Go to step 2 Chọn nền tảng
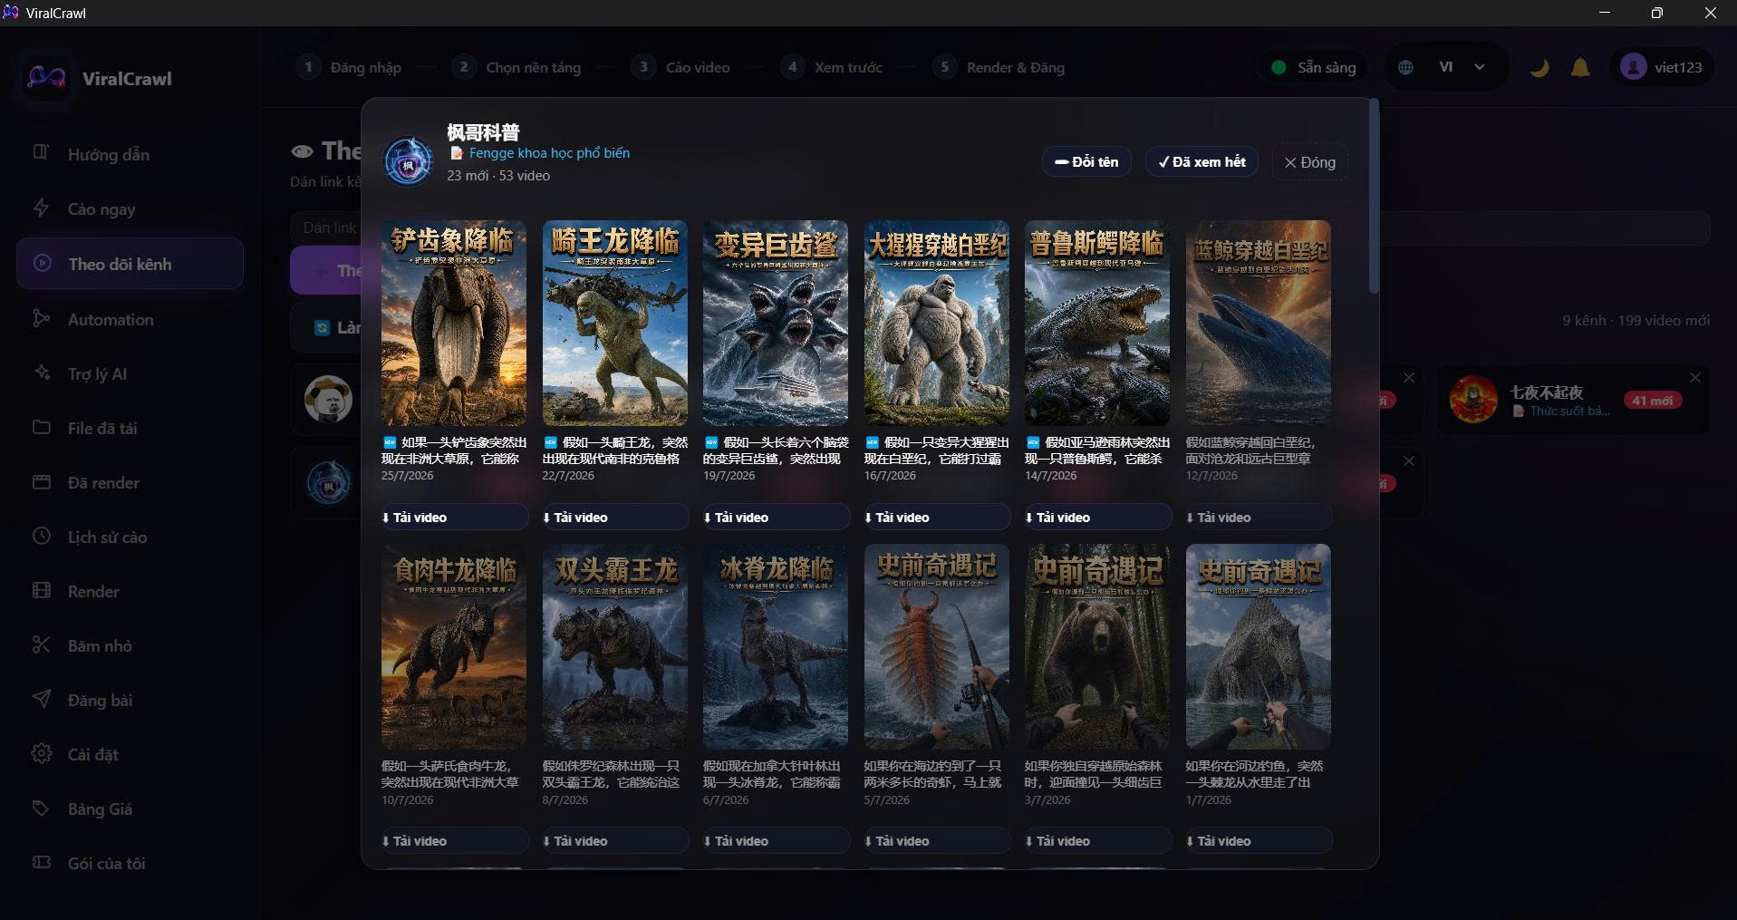Screen dimensions: 1737x920 coord(516,67)
